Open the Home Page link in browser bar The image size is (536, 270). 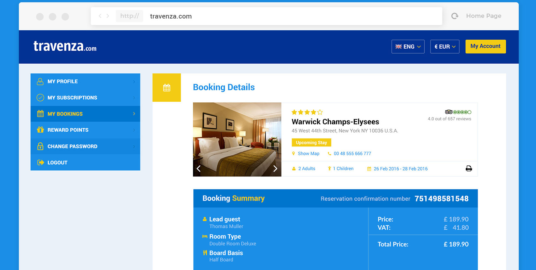click(484, 16)
